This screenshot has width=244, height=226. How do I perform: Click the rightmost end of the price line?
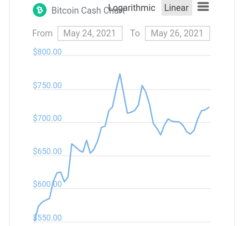pyautogui.click(x=209, y=107)
